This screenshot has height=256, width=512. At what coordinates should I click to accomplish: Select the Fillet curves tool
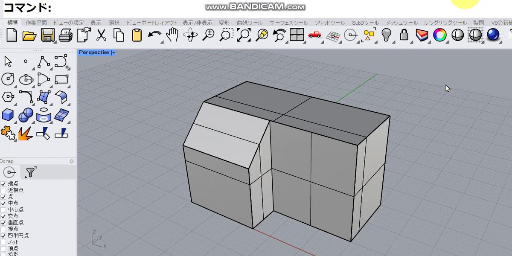(26, 97)
